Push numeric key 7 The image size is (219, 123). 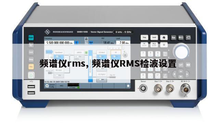point(143,54)
